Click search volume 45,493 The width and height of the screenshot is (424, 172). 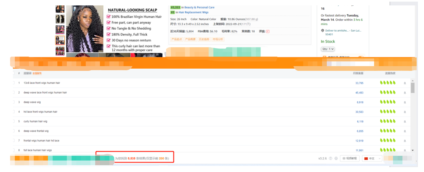coord(359,93)
